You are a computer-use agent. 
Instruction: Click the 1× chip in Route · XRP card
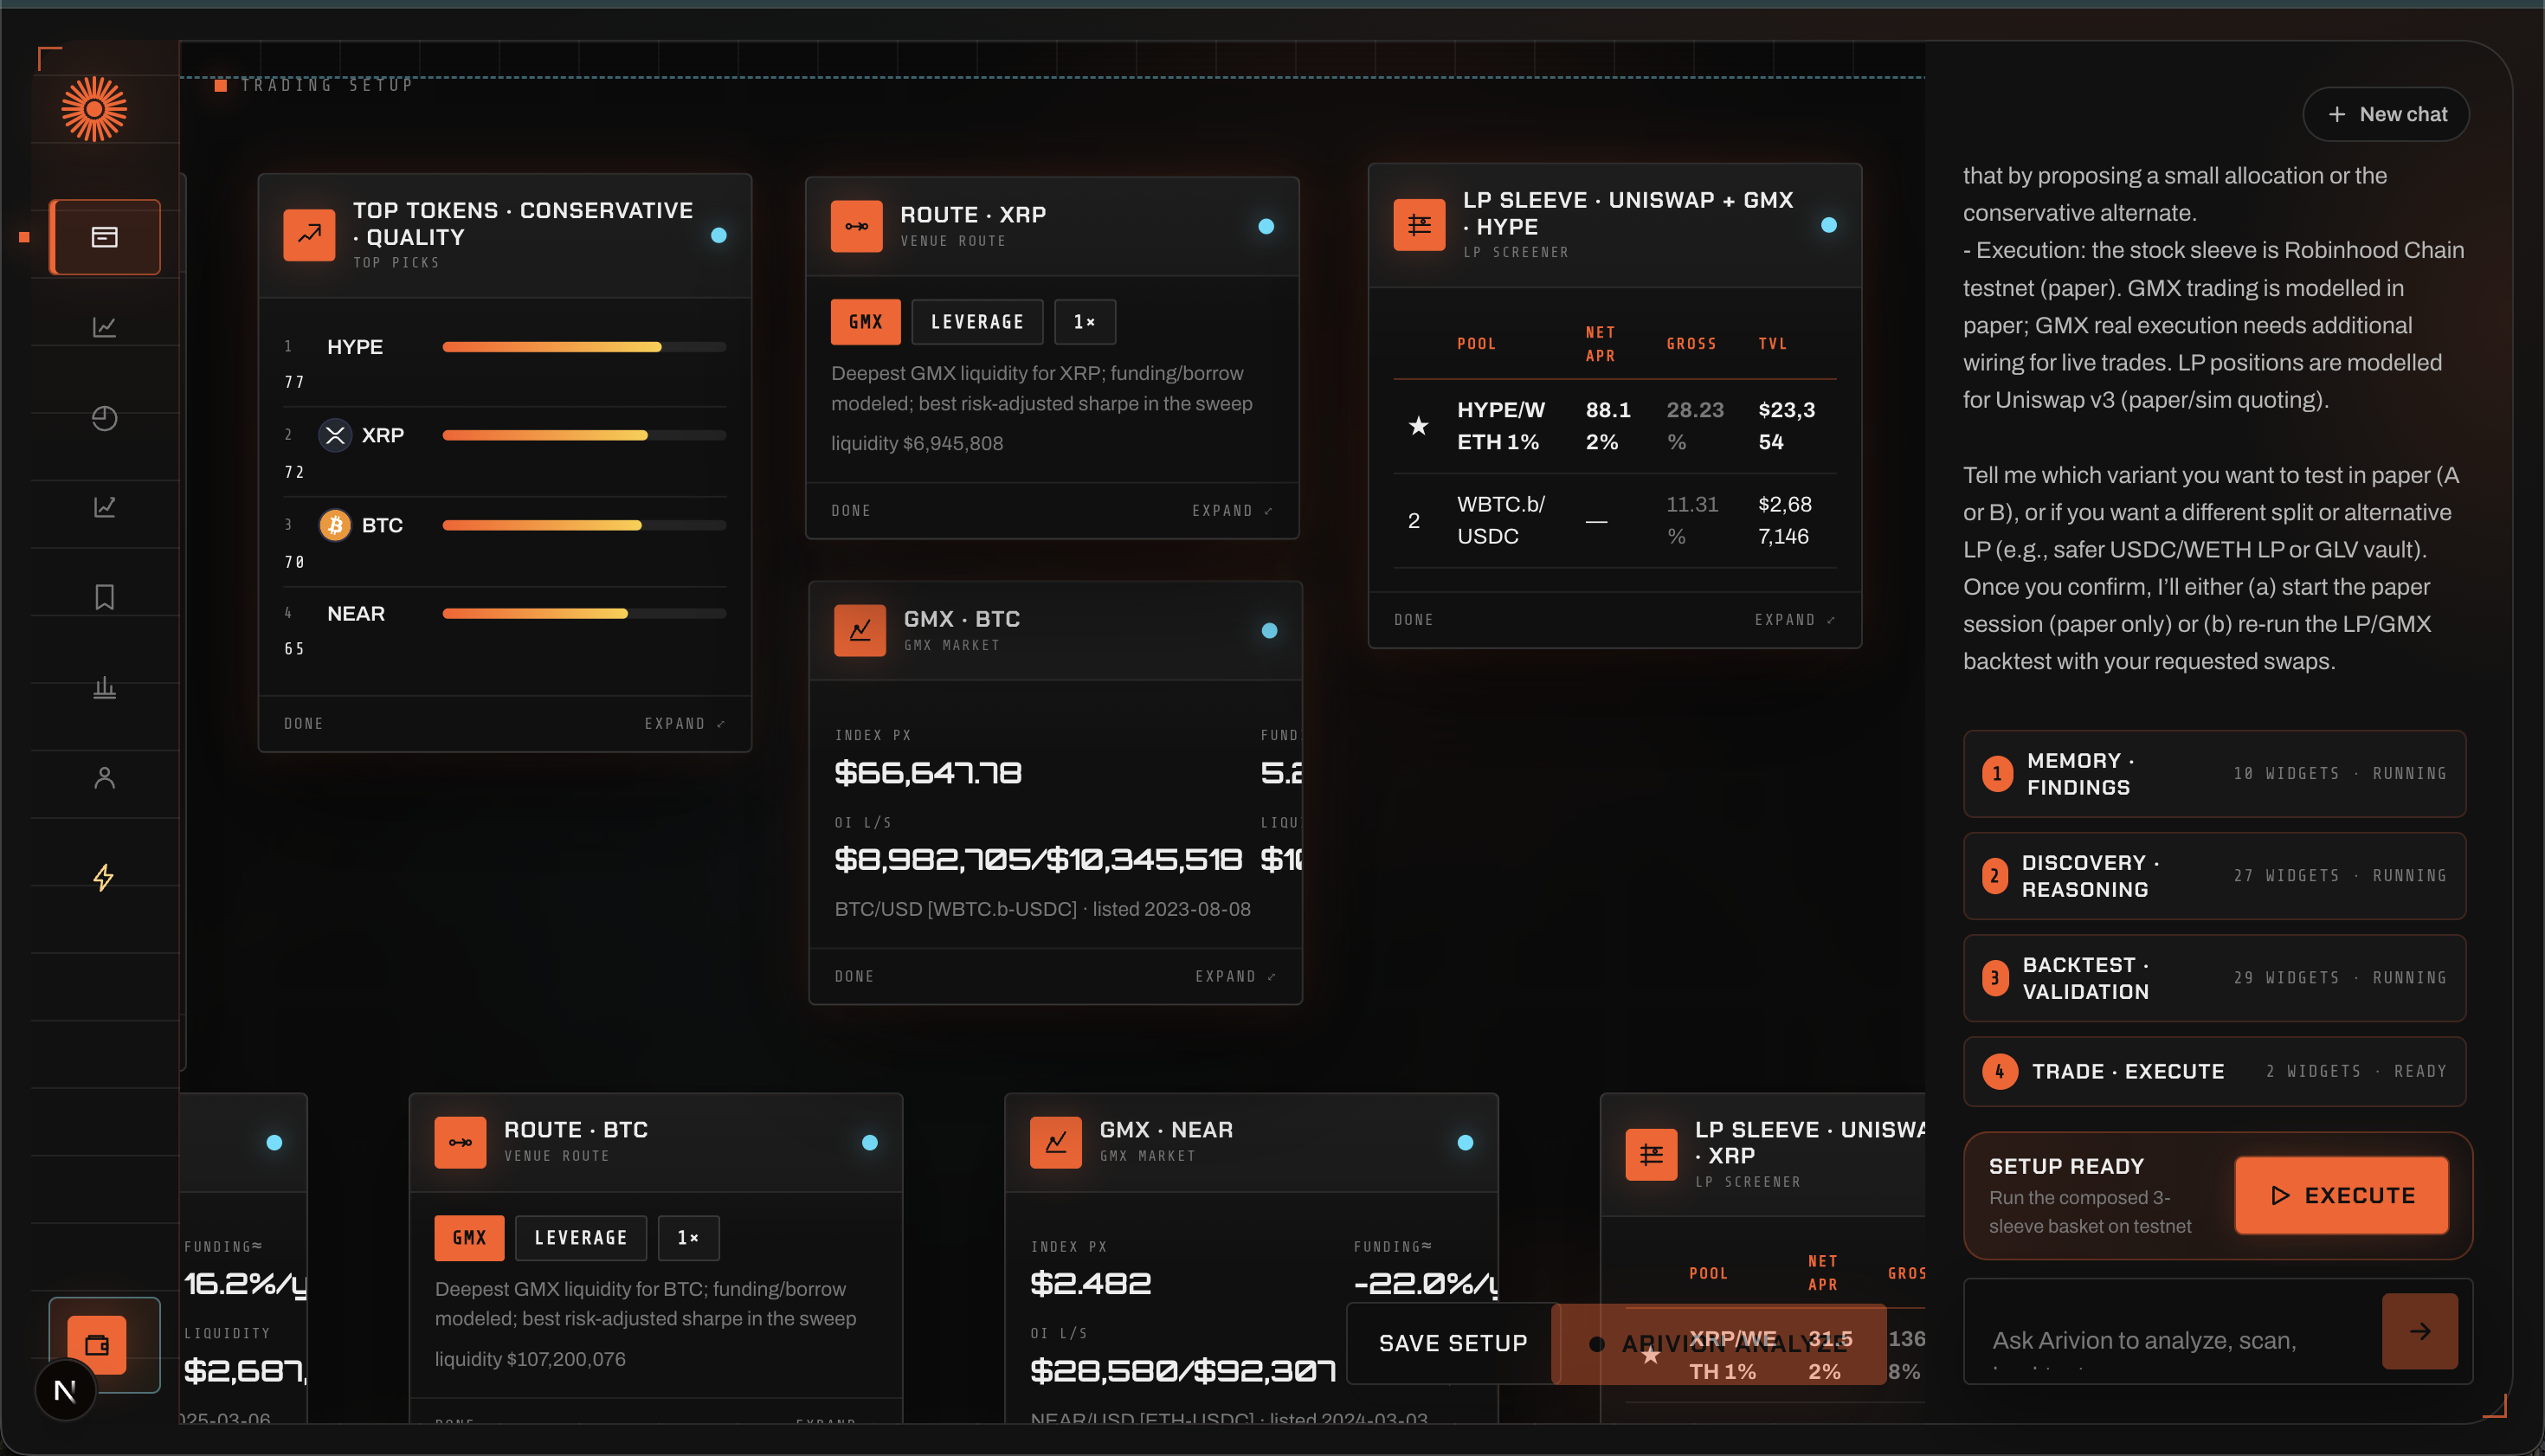tap(1085, 322)
